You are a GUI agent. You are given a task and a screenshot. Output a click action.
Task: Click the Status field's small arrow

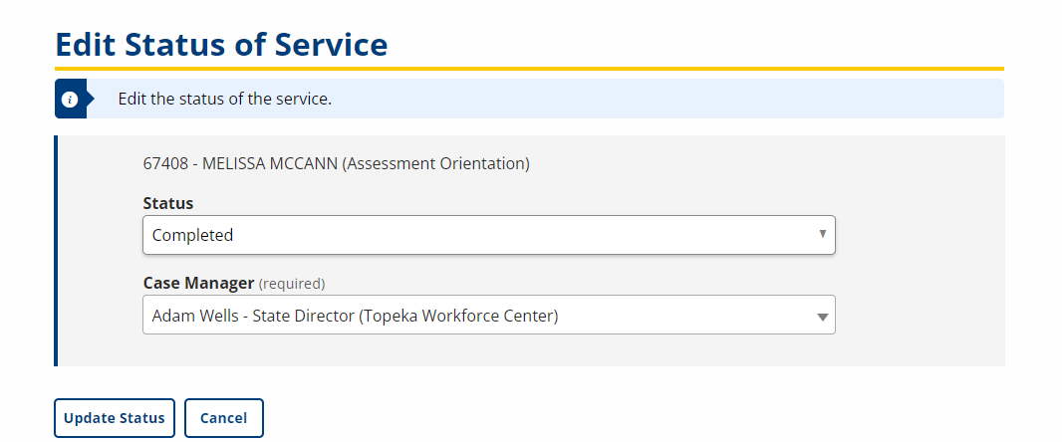pos(822,234)
